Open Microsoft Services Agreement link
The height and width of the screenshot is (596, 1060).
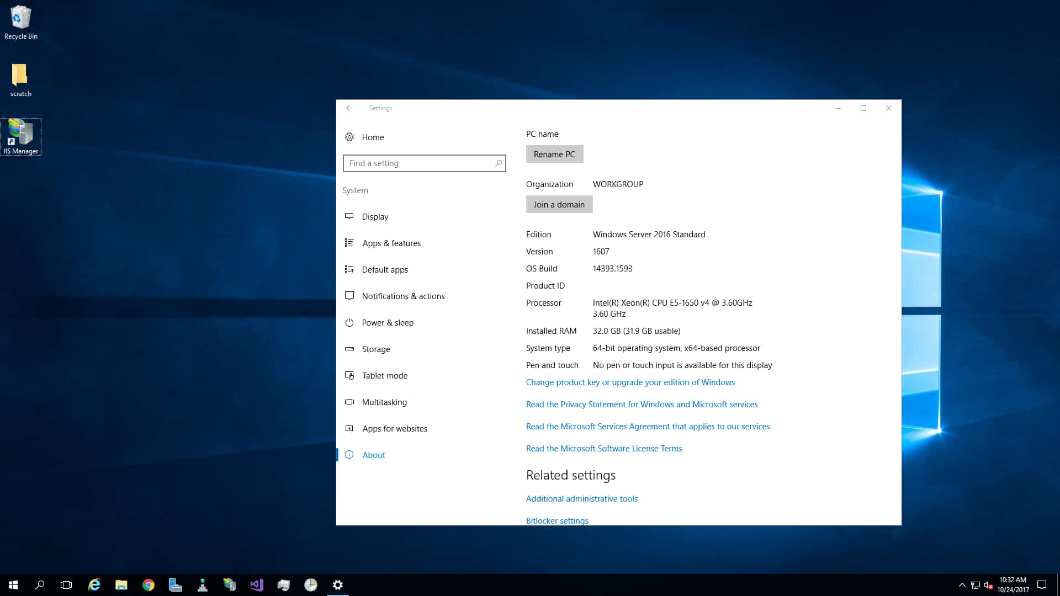pyautogui.click(x=648, y=426)
